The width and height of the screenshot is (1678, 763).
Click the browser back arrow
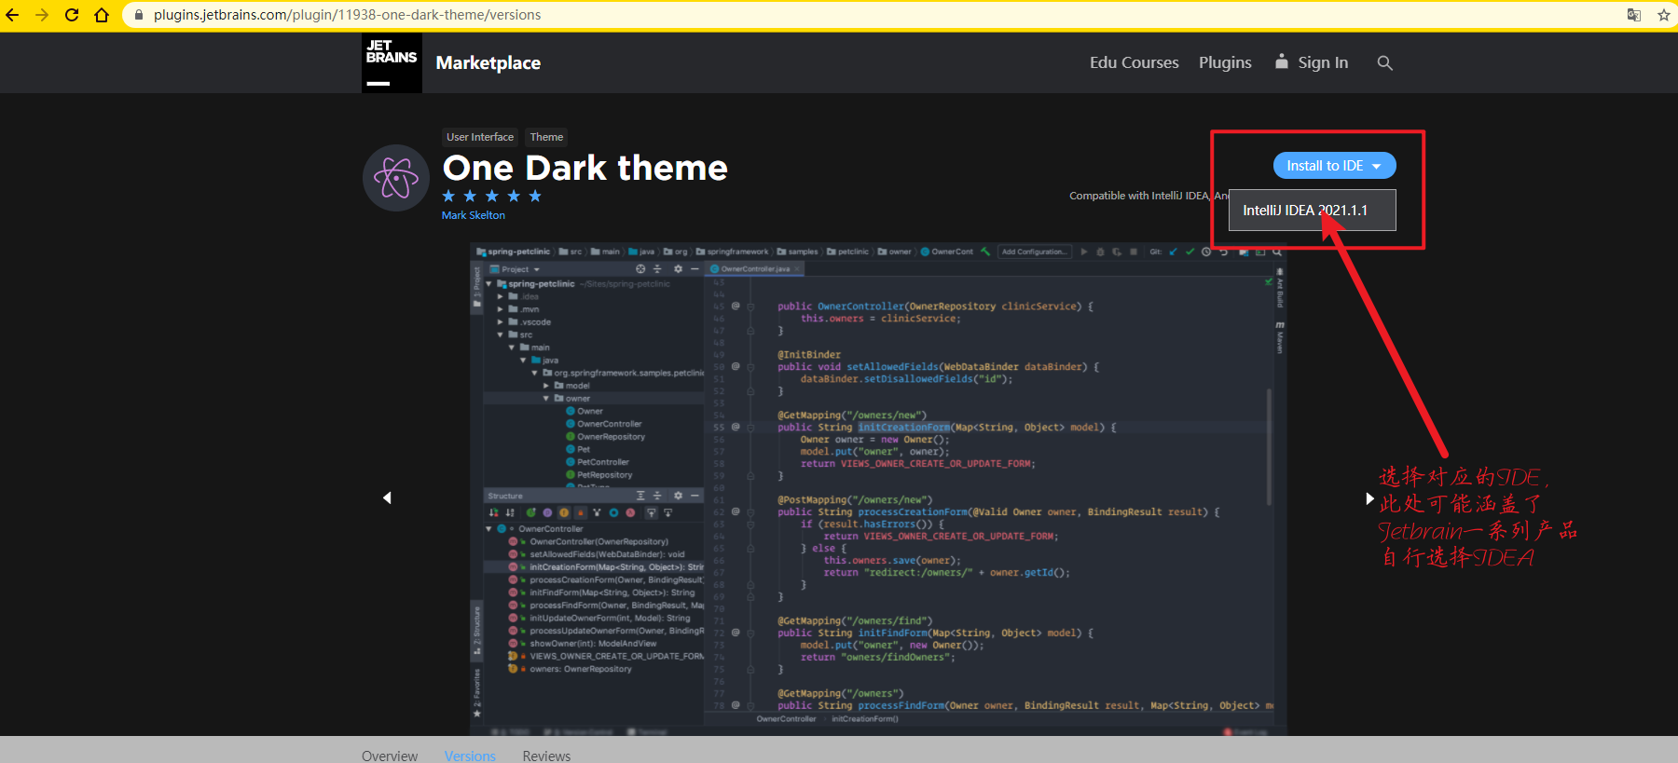click(x=12, y=15)
